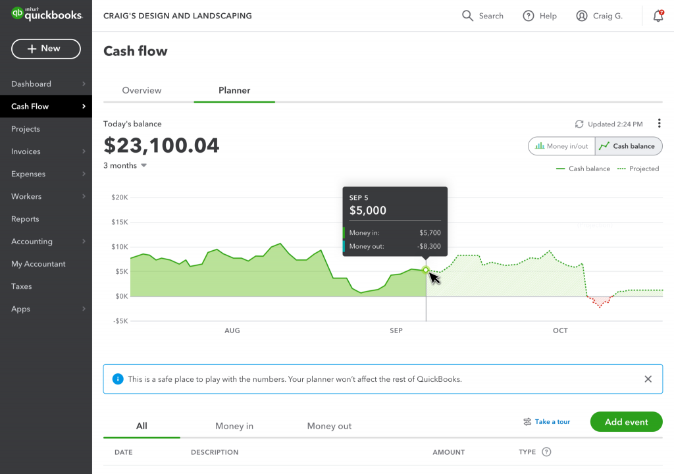Click the Sep 5 data point on the chart
The image size is (674, 474).
coord(426,270)
